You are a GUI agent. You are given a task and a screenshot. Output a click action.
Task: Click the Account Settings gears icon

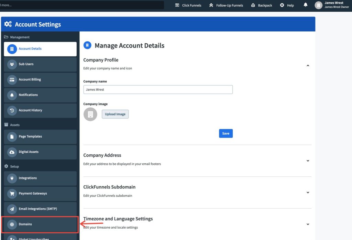pos(8,24)
